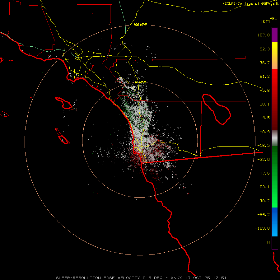Select the -16.5 legend value
The height and width of the screenshot is (280, 280).
(x=264, y=146)
